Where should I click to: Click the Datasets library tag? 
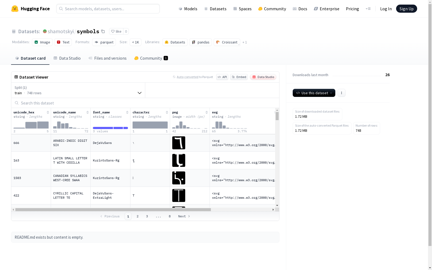click(x=175, y=42)
